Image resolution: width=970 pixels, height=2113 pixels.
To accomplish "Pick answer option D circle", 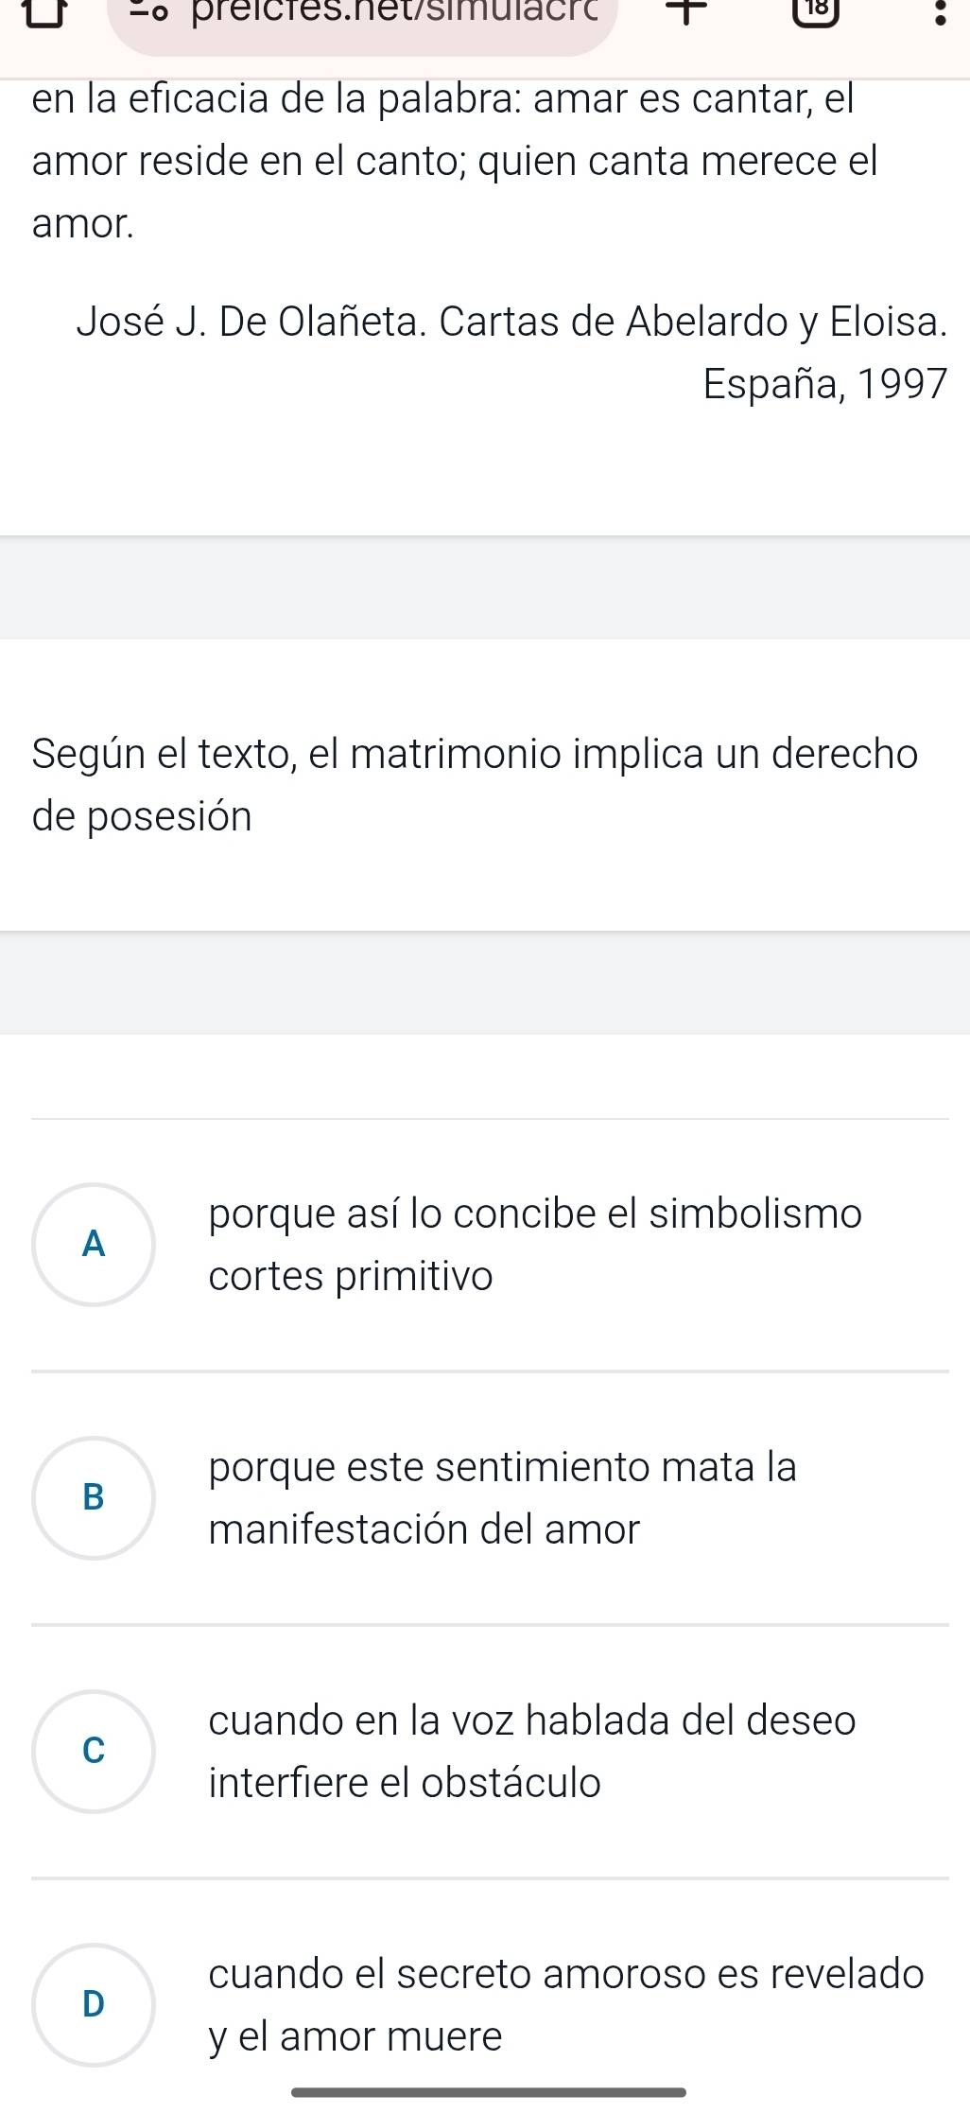I will coord(94,2003).
